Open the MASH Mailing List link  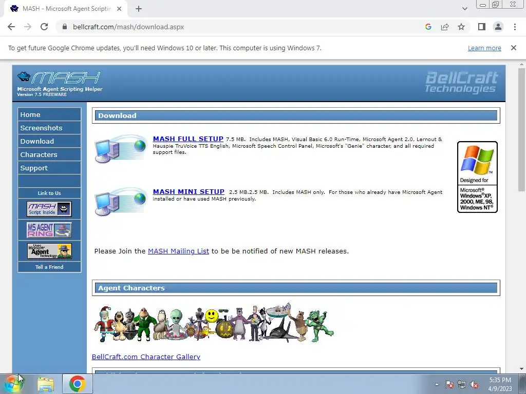click(x=178, y=251)
